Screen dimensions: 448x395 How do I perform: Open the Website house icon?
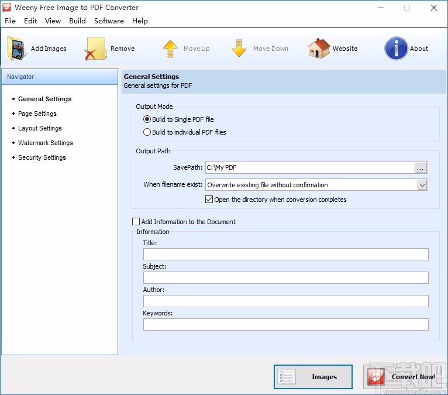319,49
